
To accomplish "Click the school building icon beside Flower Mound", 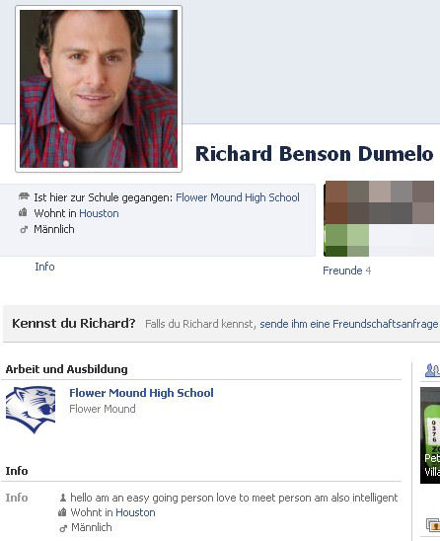I will pos(24,196).
